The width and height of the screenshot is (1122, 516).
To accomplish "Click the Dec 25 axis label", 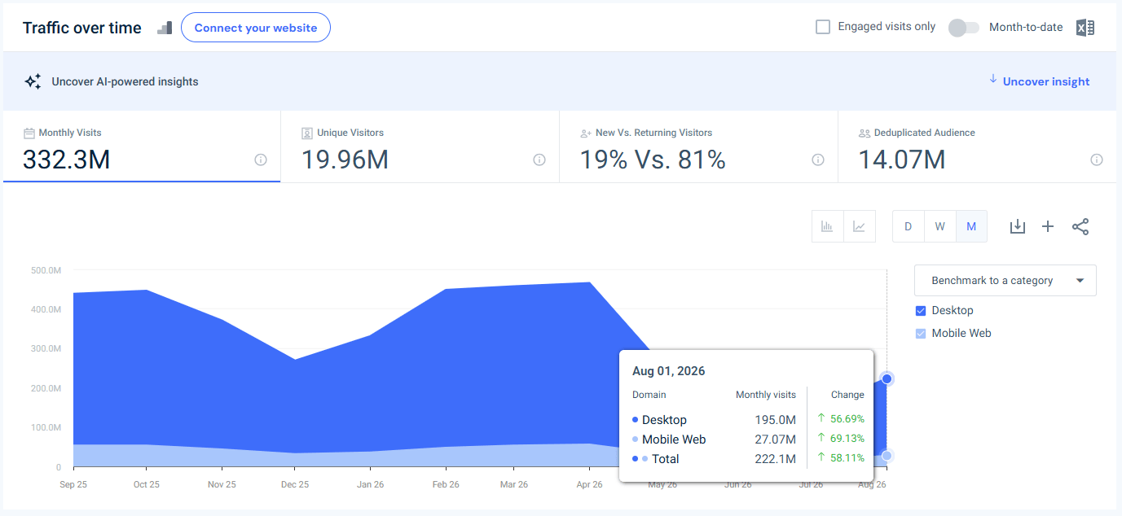I will pos(295,484).
